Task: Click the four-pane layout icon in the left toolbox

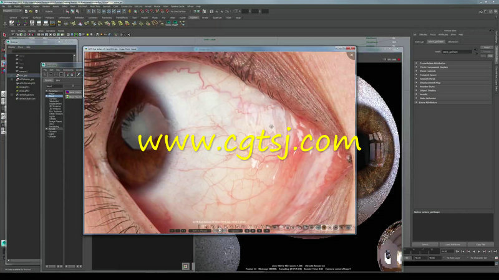Action: click(3, 101)
